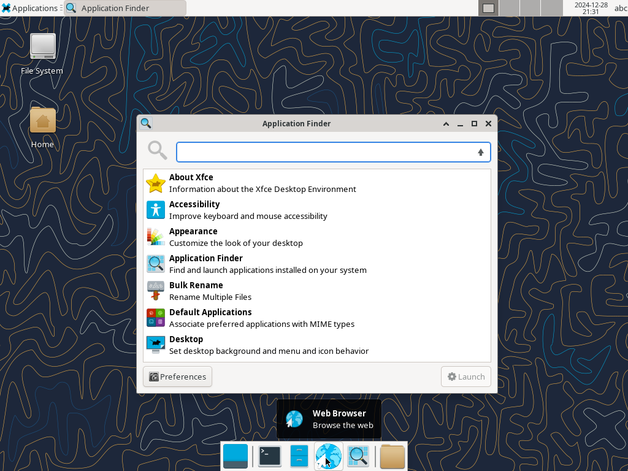The width and height of the screenshot is (628, 471).
Task: Open the Web Browser dock launcher
Action: pos(329,456)
